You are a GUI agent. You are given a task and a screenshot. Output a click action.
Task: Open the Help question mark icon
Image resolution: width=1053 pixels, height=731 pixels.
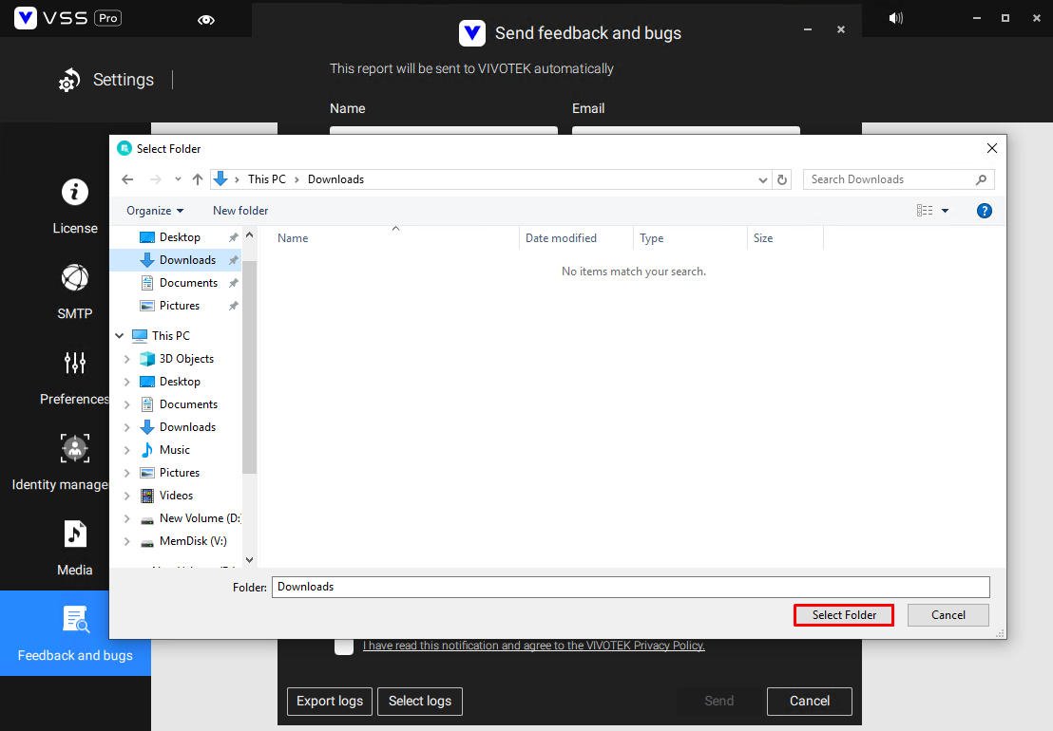(984, 211)
